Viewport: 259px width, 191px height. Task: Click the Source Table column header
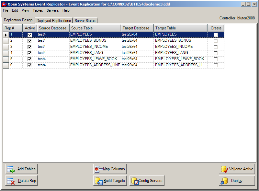[95, 28]
